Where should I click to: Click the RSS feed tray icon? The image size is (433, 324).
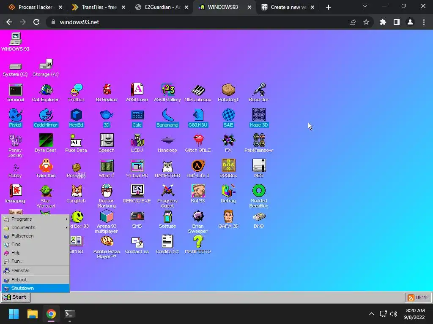tap(411, 297)
